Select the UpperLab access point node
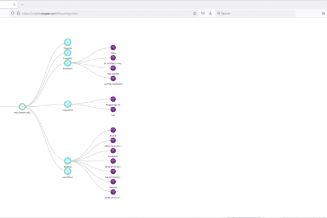The image size is (327, 218). click(68, 42)
